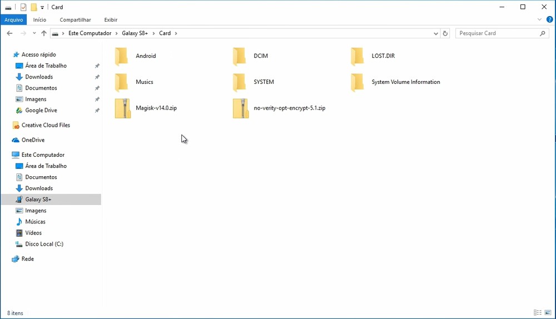Open Imagens under Este Computador

[x=31, y=211]
